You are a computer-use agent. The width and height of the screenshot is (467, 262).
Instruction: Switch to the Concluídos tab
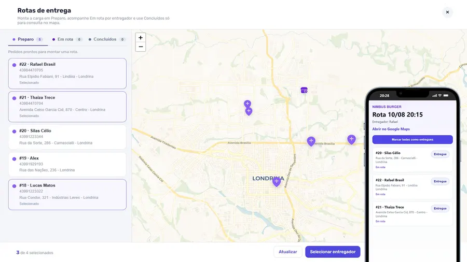106,39
